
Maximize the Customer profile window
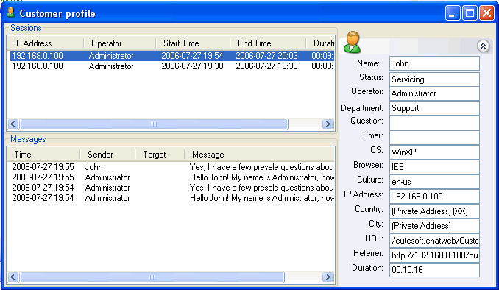470,13
